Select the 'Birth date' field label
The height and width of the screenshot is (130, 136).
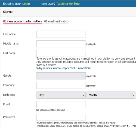(x=9, y=95)
